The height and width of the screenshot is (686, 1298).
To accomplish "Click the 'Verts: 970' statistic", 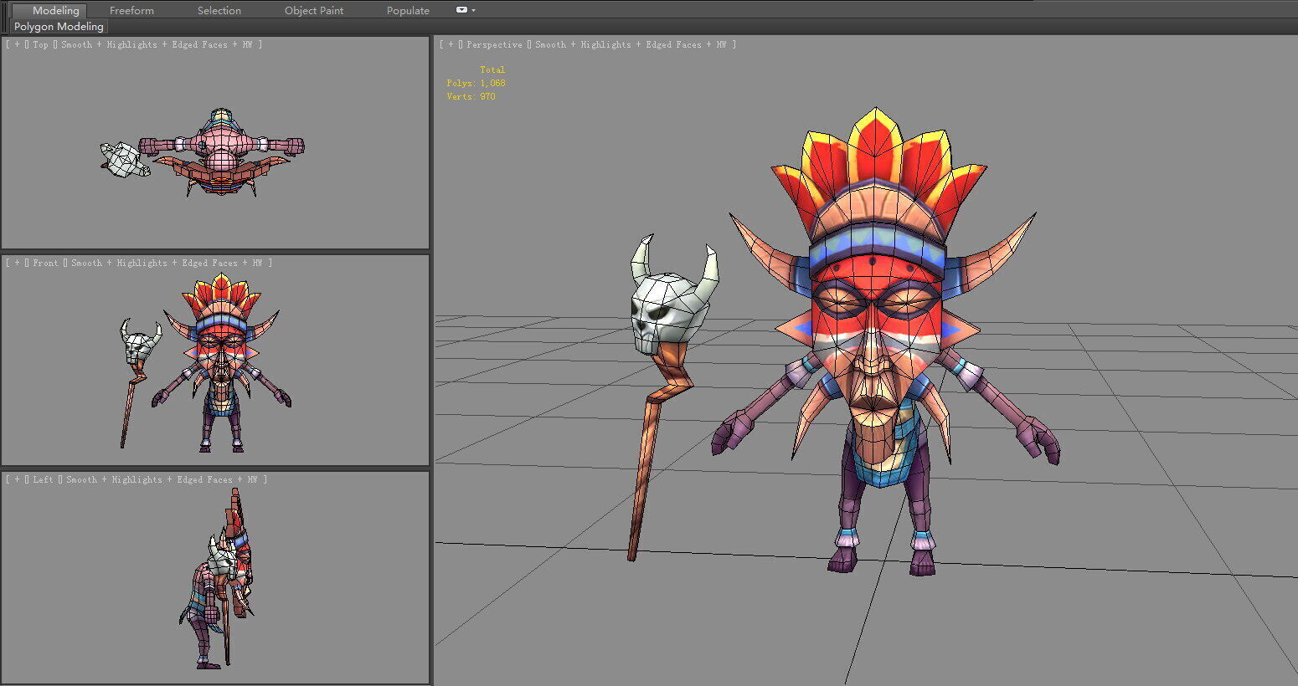I will pyautogui.click(x=471, y=96).
